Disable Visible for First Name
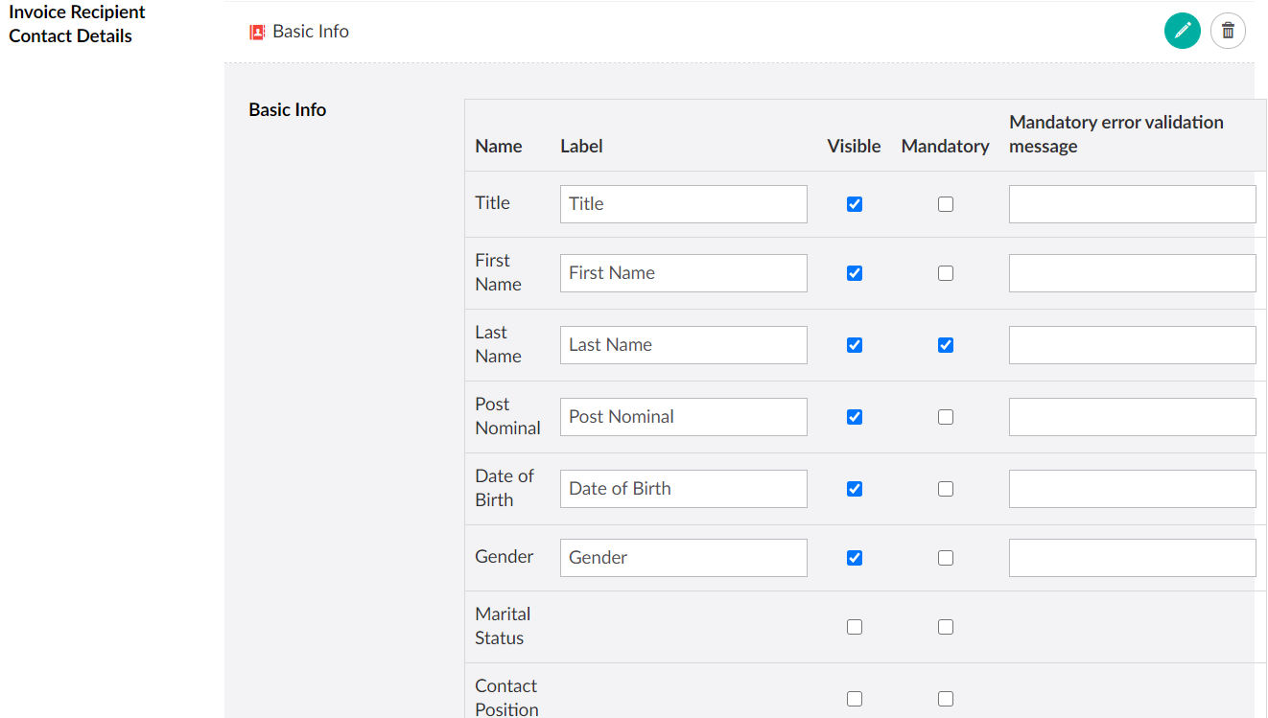This screenshot has width=1268, height=718. (x=854, y=272)
